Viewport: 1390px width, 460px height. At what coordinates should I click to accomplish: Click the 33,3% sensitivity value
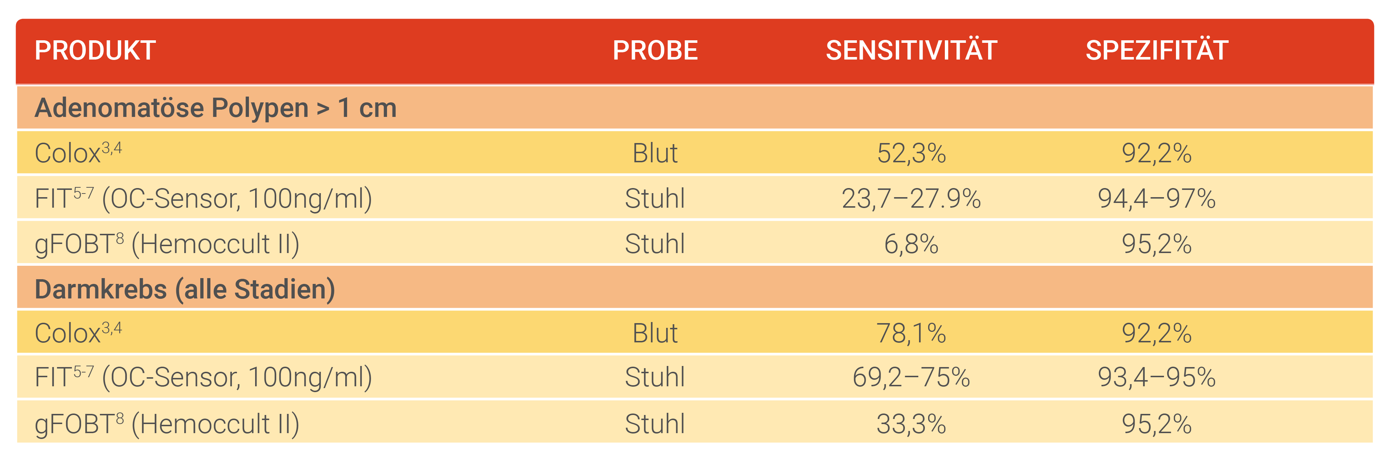tap(911, 424)
